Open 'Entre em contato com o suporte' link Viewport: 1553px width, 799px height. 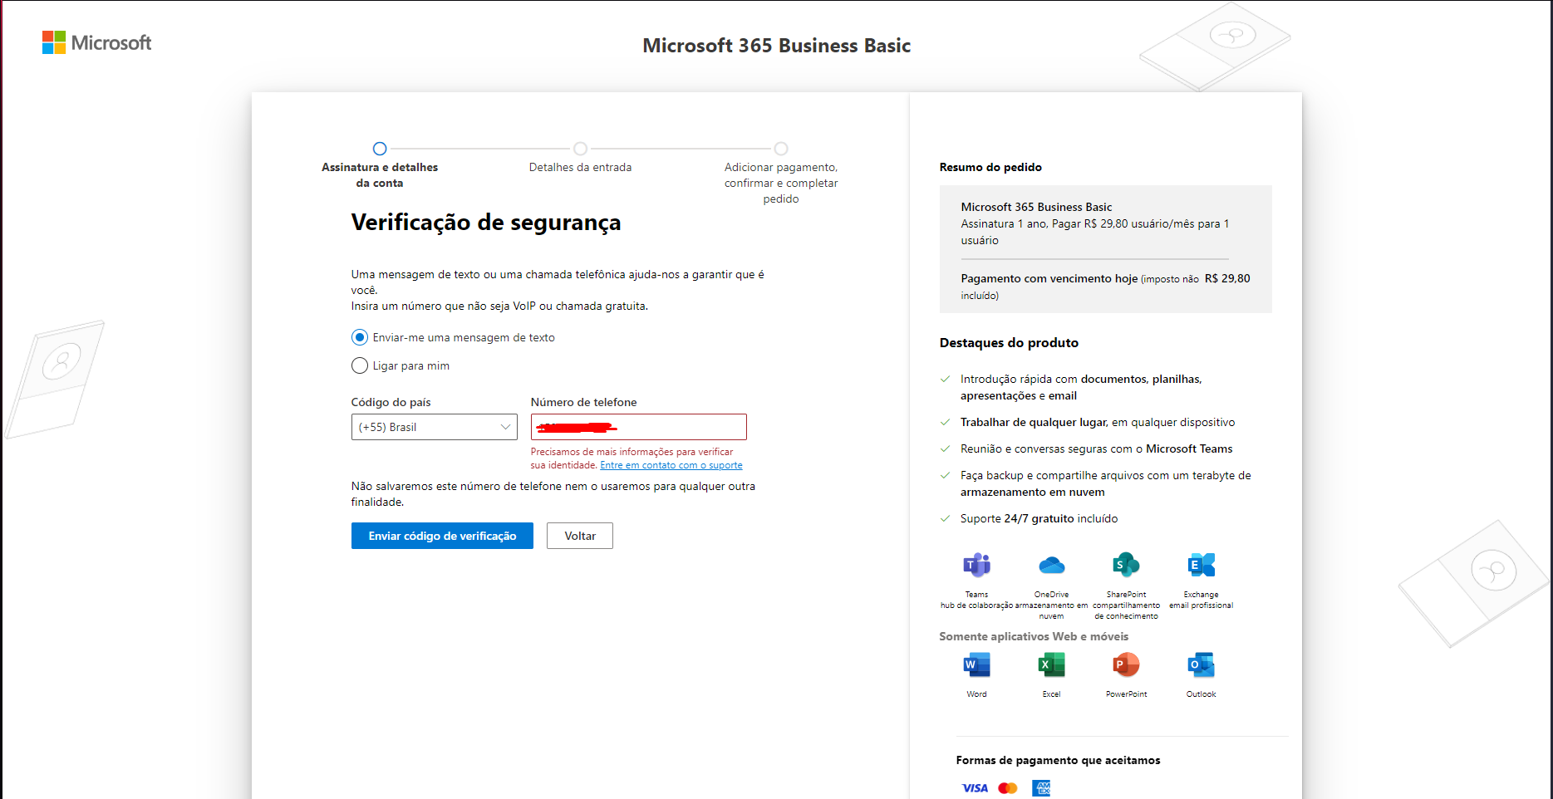tap(671, 465)
